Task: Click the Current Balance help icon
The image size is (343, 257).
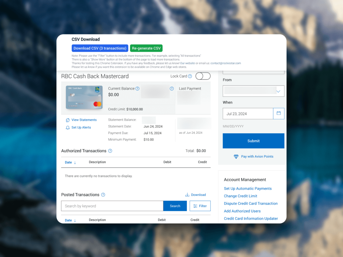Action: (x=138, y=89)
